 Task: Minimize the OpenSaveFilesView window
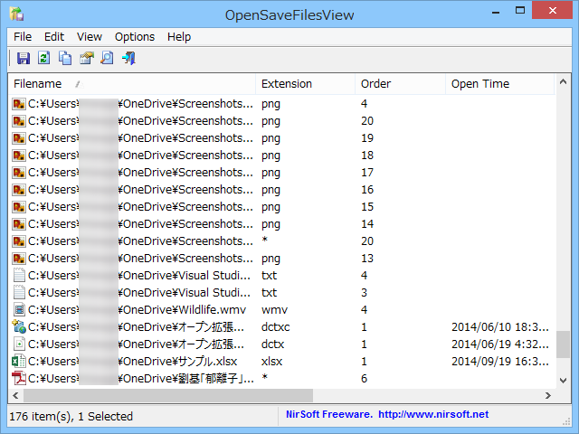point(496,12)
